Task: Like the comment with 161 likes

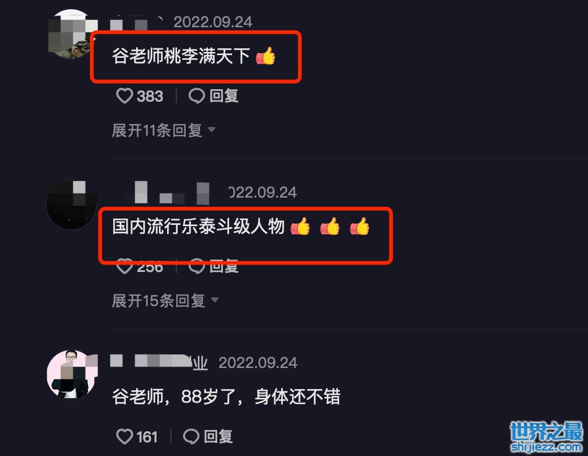Action: click(124, 437)
